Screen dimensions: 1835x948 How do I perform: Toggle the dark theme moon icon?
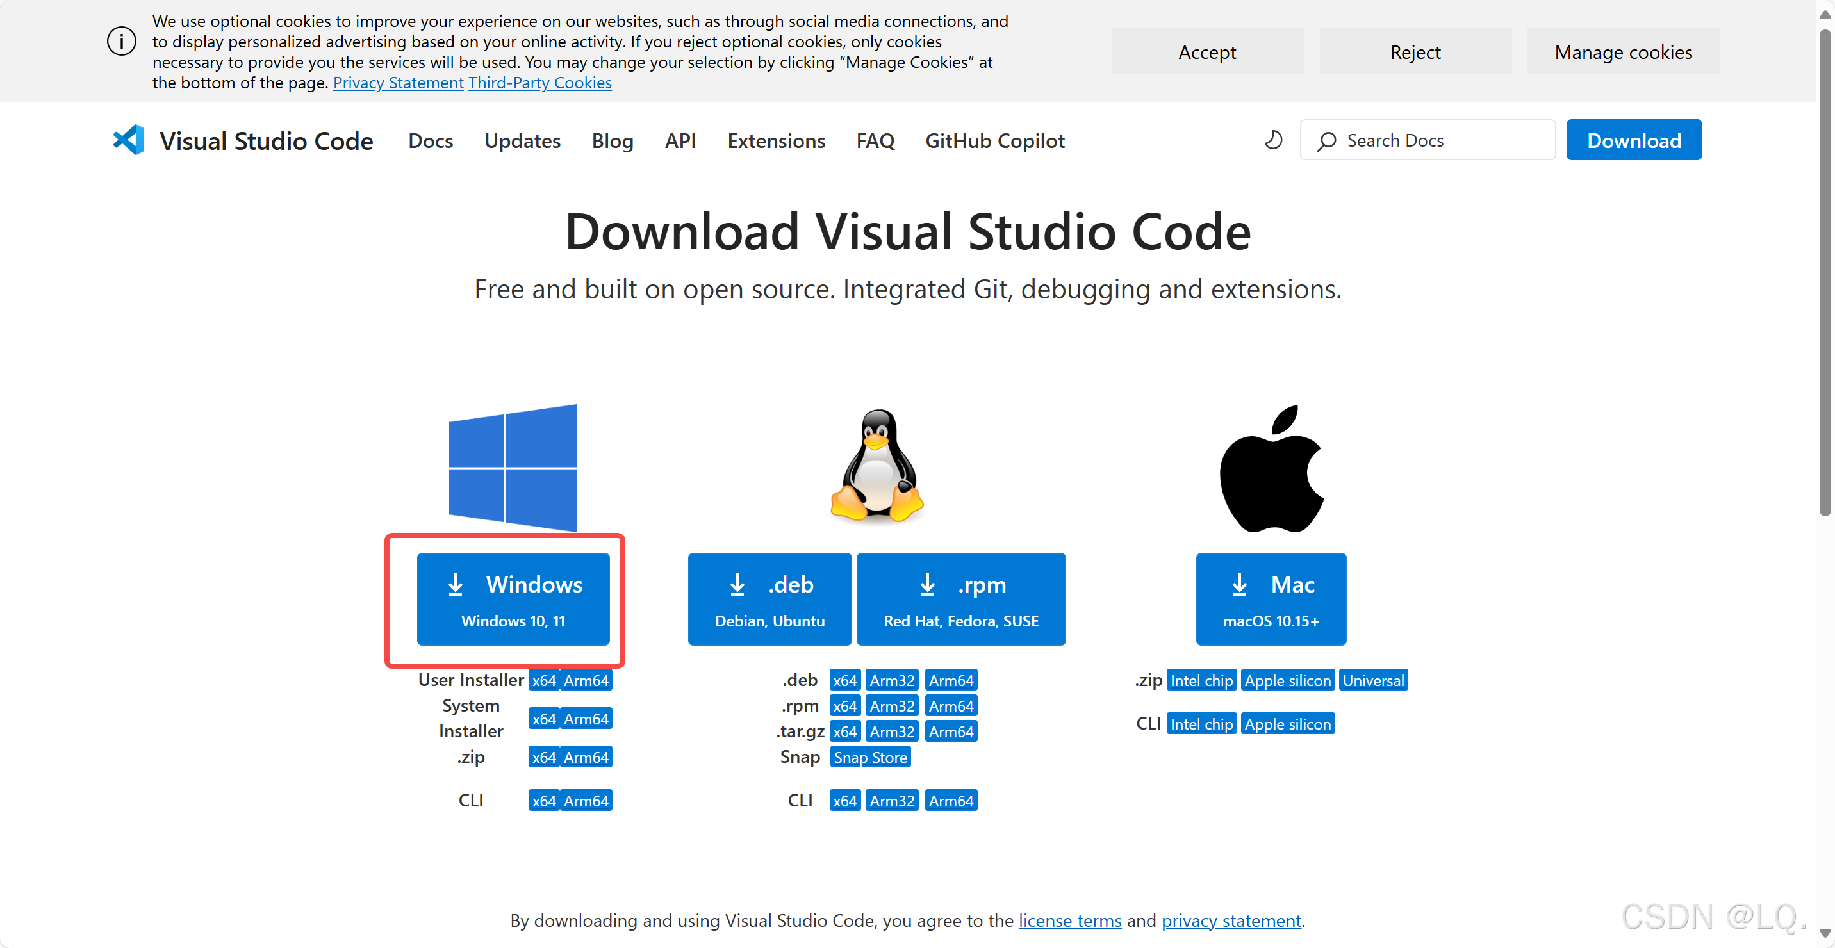pos(1273,140)
